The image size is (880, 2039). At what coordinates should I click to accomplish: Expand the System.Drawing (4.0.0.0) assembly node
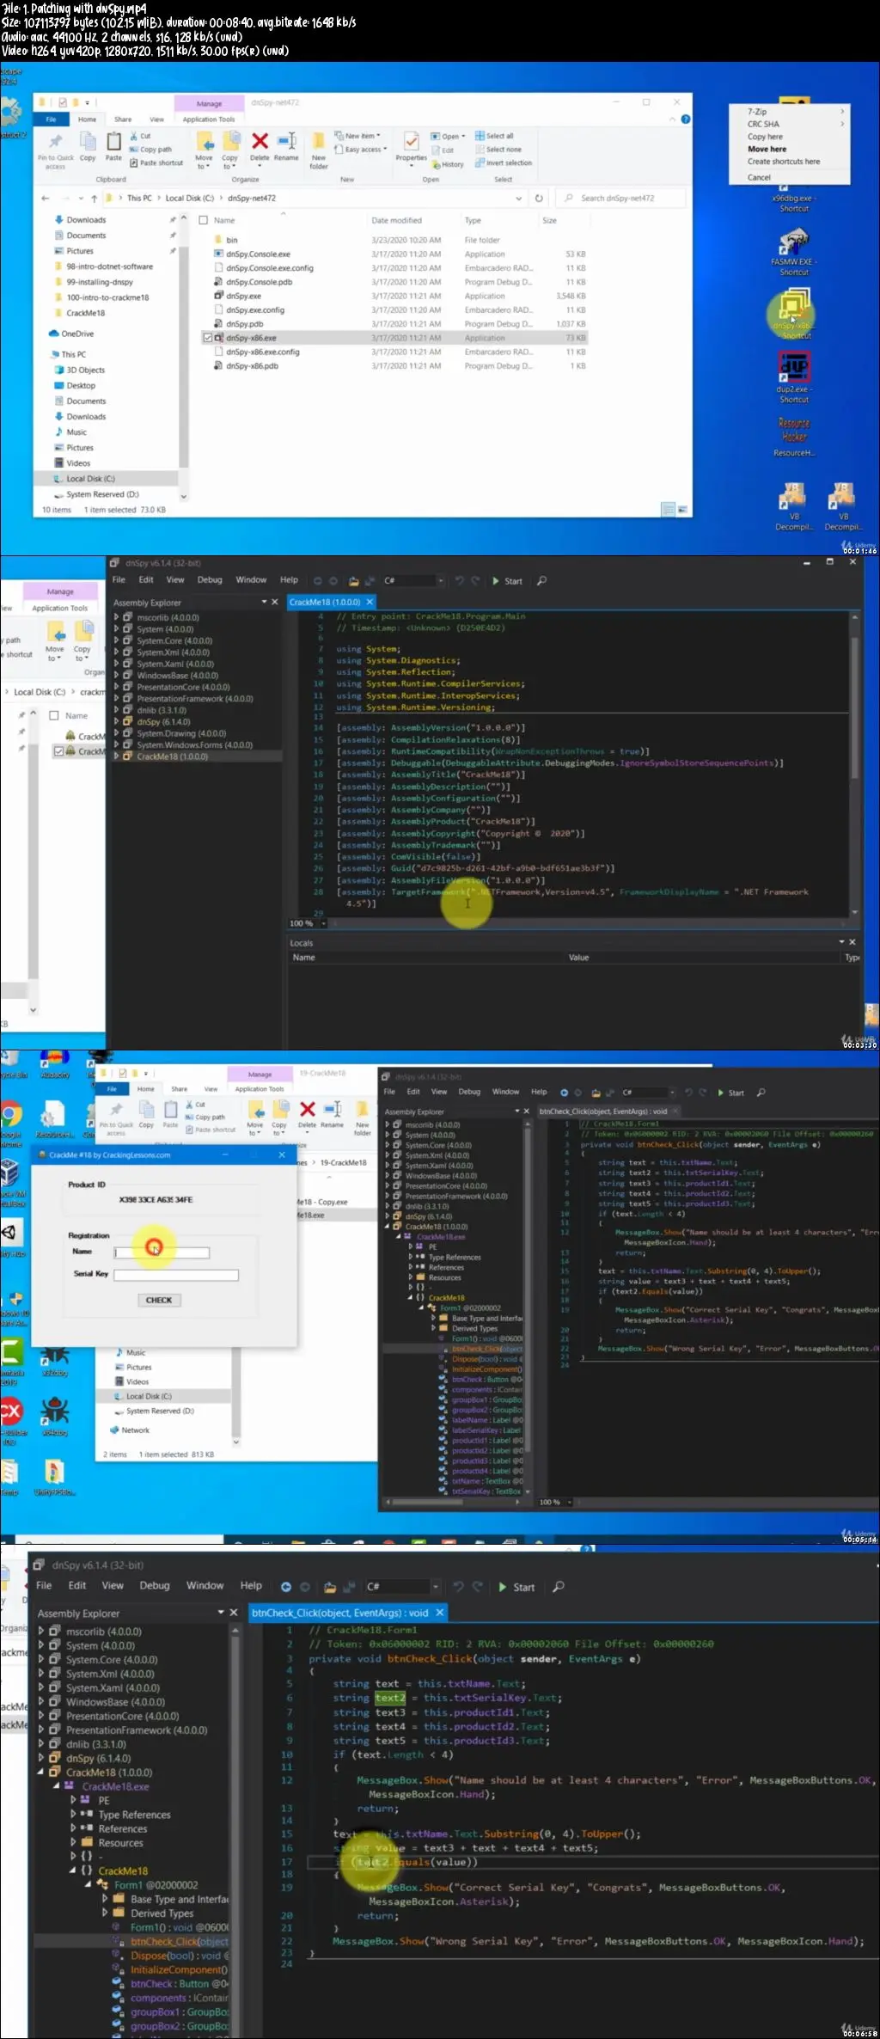coord(117,733)
